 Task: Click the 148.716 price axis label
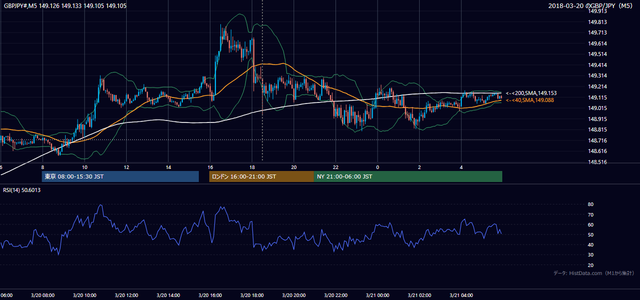click(597, 140)
